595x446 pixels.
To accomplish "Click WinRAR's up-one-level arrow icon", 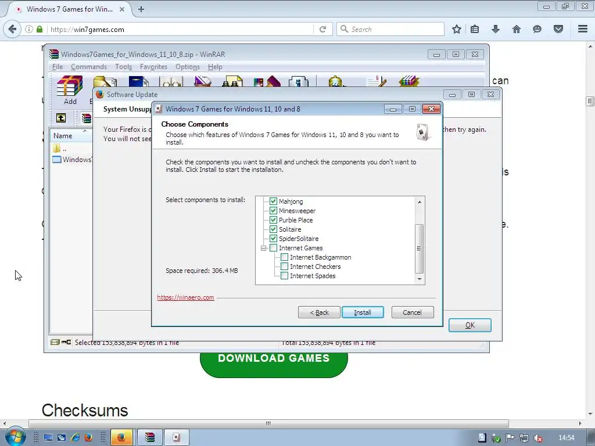I will tap(61, 118).
